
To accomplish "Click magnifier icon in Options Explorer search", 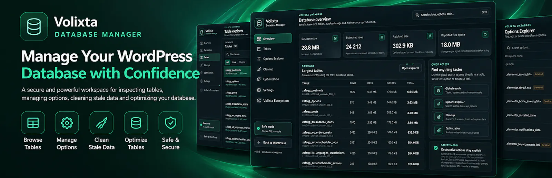I will [x=508, y=48].
